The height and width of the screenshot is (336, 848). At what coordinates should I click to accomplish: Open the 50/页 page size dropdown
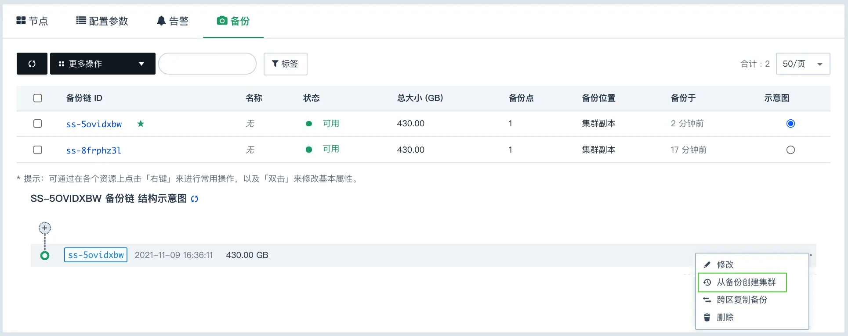(x=803, y=64)
